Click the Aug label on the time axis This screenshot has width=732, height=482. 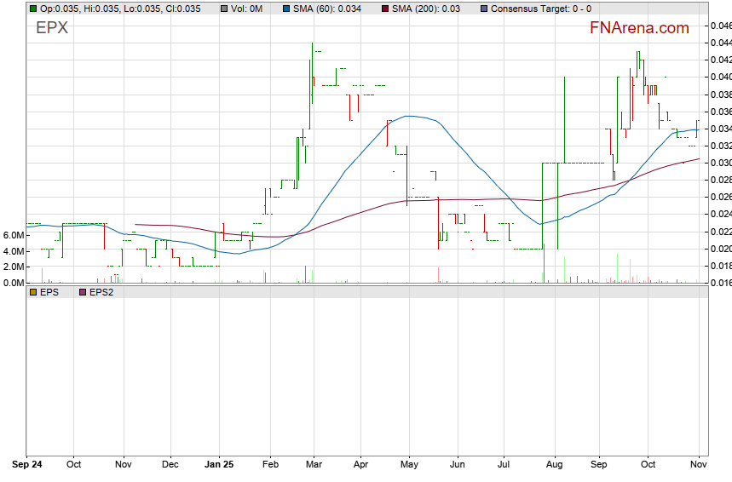[555, 466]
